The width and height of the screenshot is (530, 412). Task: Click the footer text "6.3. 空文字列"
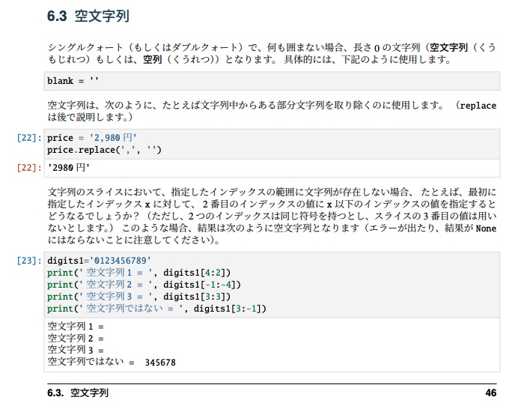click(x=78, y=393)
